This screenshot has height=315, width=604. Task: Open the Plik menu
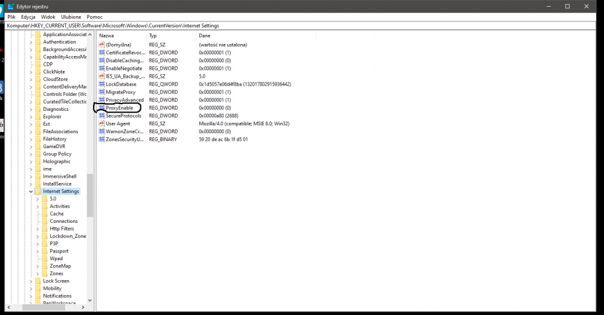[x=11, y=17]
